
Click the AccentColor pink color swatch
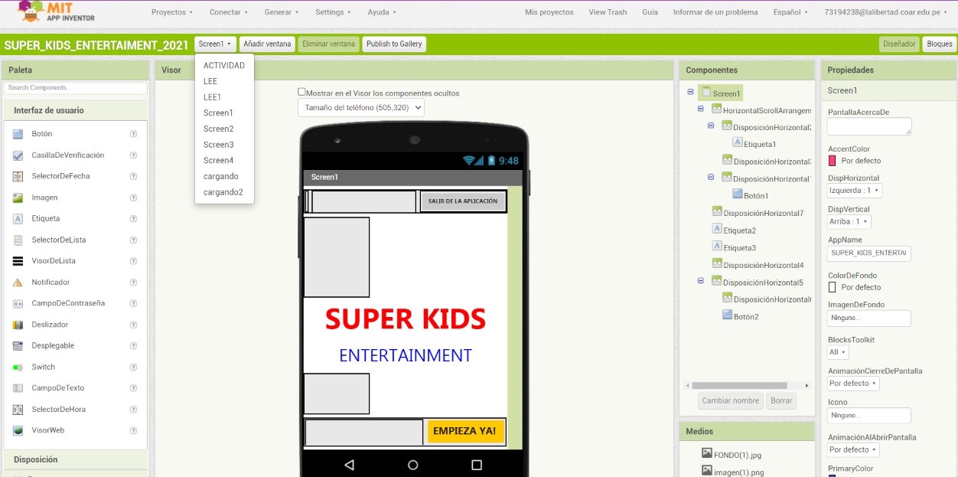pos(833,161)
